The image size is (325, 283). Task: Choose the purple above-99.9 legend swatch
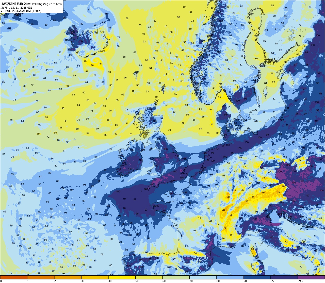(311, 277)
